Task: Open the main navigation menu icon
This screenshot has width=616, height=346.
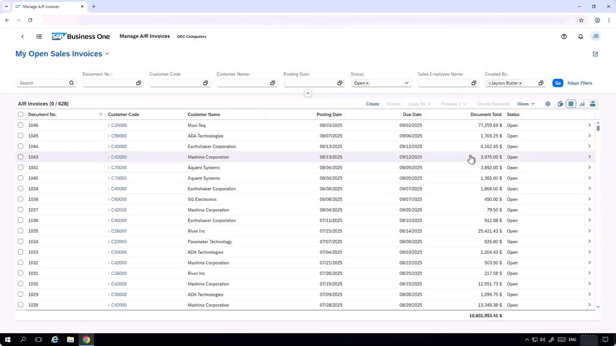Action: [x=39, y=36]
